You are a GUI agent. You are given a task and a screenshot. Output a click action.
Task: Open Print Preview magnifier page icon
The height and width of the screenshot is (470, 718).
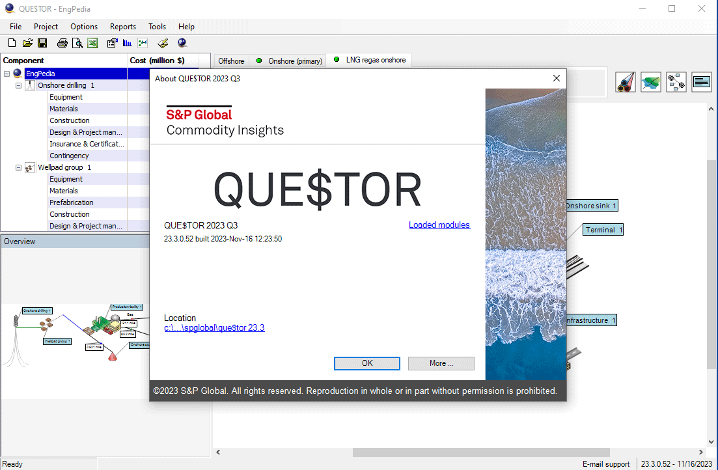pos(77,43)
